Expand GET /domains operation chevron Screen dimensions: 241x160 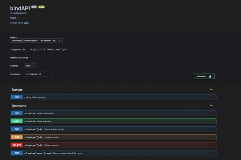(x=208, y=113)
